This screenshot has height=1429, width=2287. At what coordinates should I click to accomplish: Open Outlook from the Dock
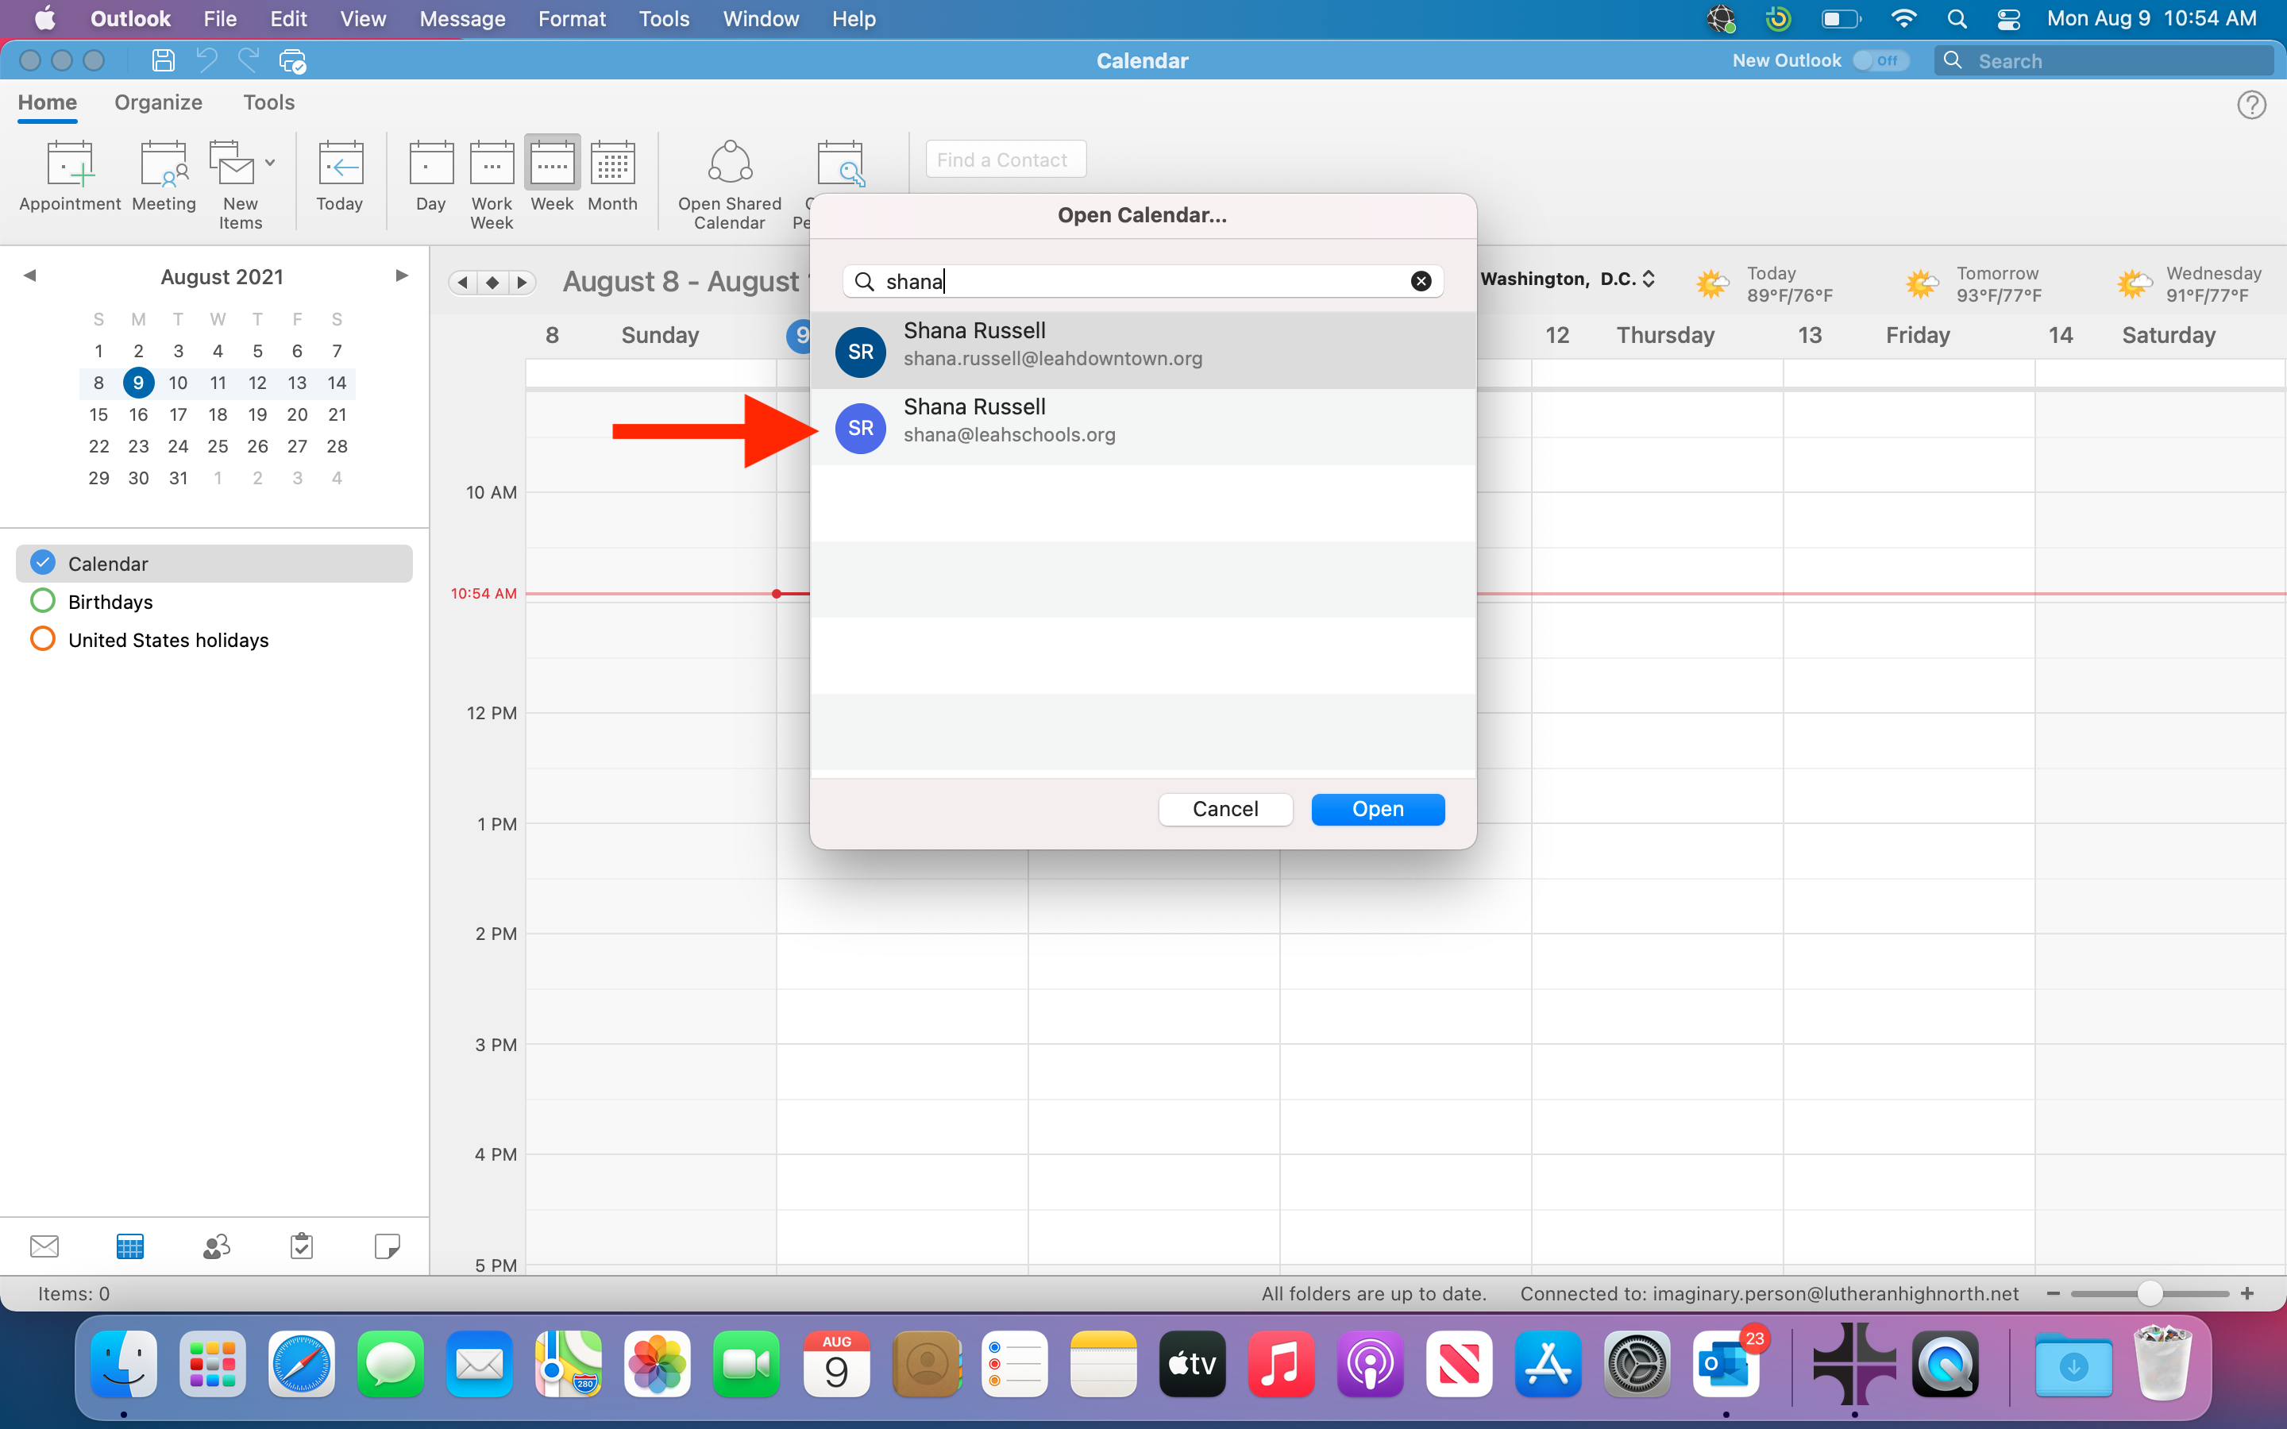click(1726, 1364)
